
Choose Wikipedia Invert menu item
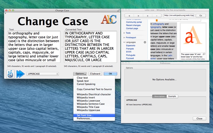point(94,97)
